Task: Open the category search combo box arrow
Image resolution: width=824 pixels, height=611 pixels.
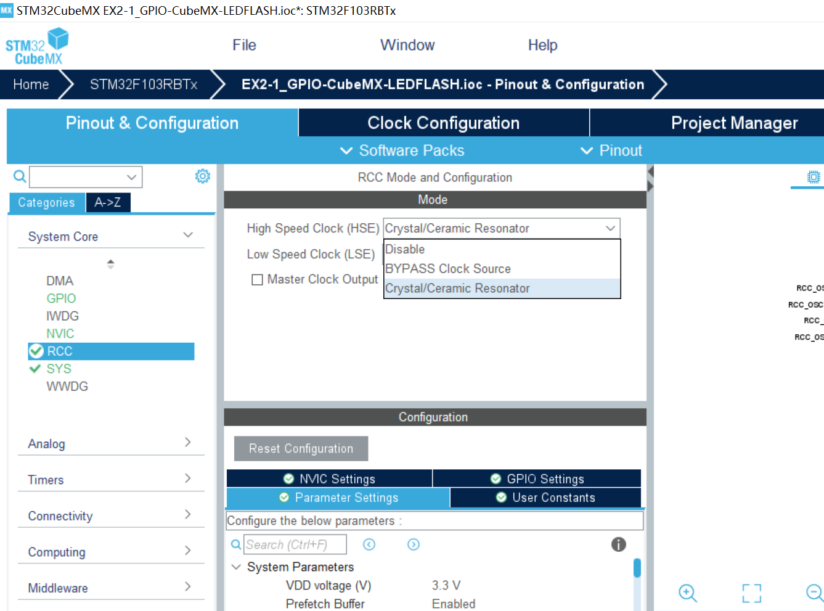Action: tap(131, 177)
